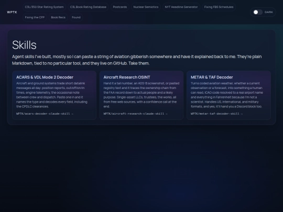This screenshot has height=212, width=283.
Task: Go to the Postcards page
Action: tap(120, 7)
